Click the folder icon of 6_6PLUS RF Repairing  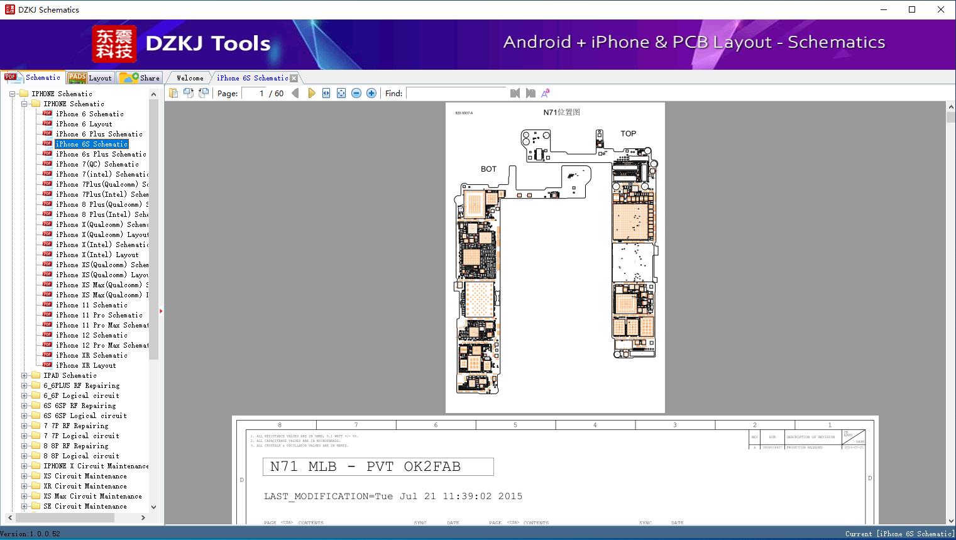tap(36, 385)
